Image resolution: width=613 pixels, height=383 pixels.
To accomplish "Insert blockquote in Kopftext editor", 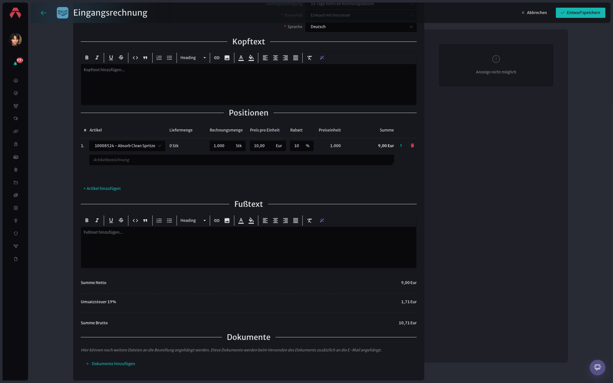I will [x=145, y=58].
